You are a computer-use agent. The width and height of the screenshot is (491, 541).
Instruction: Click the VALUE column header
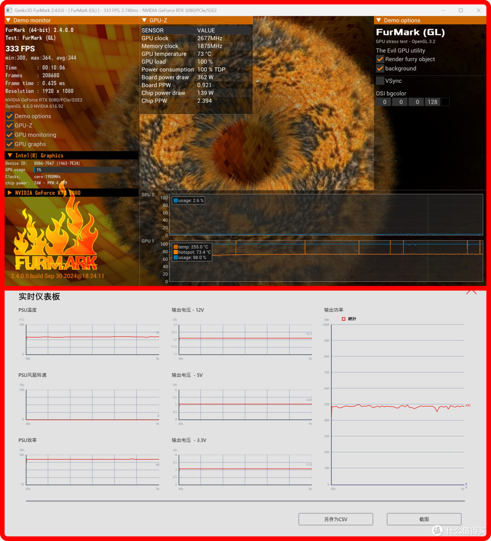pos(206,31)
